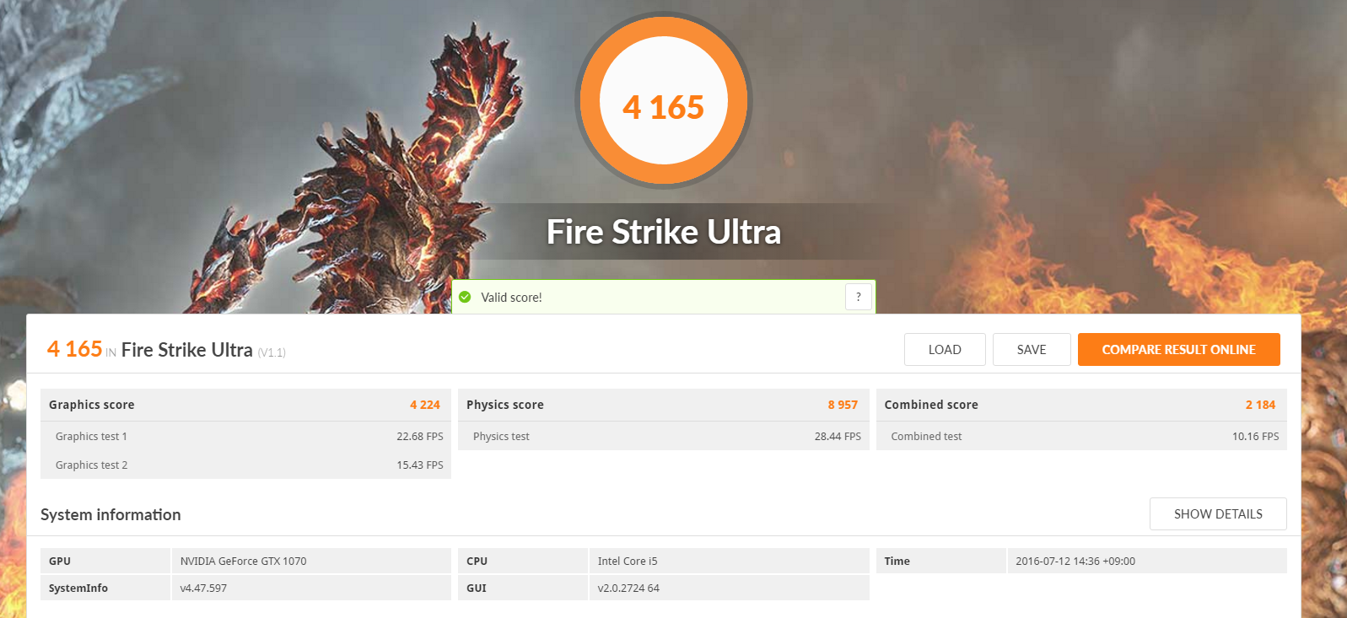The image size is (1347, 618).
Task: Click the NVIDIA GeForce GTX 1070 value
Action: 243,561
